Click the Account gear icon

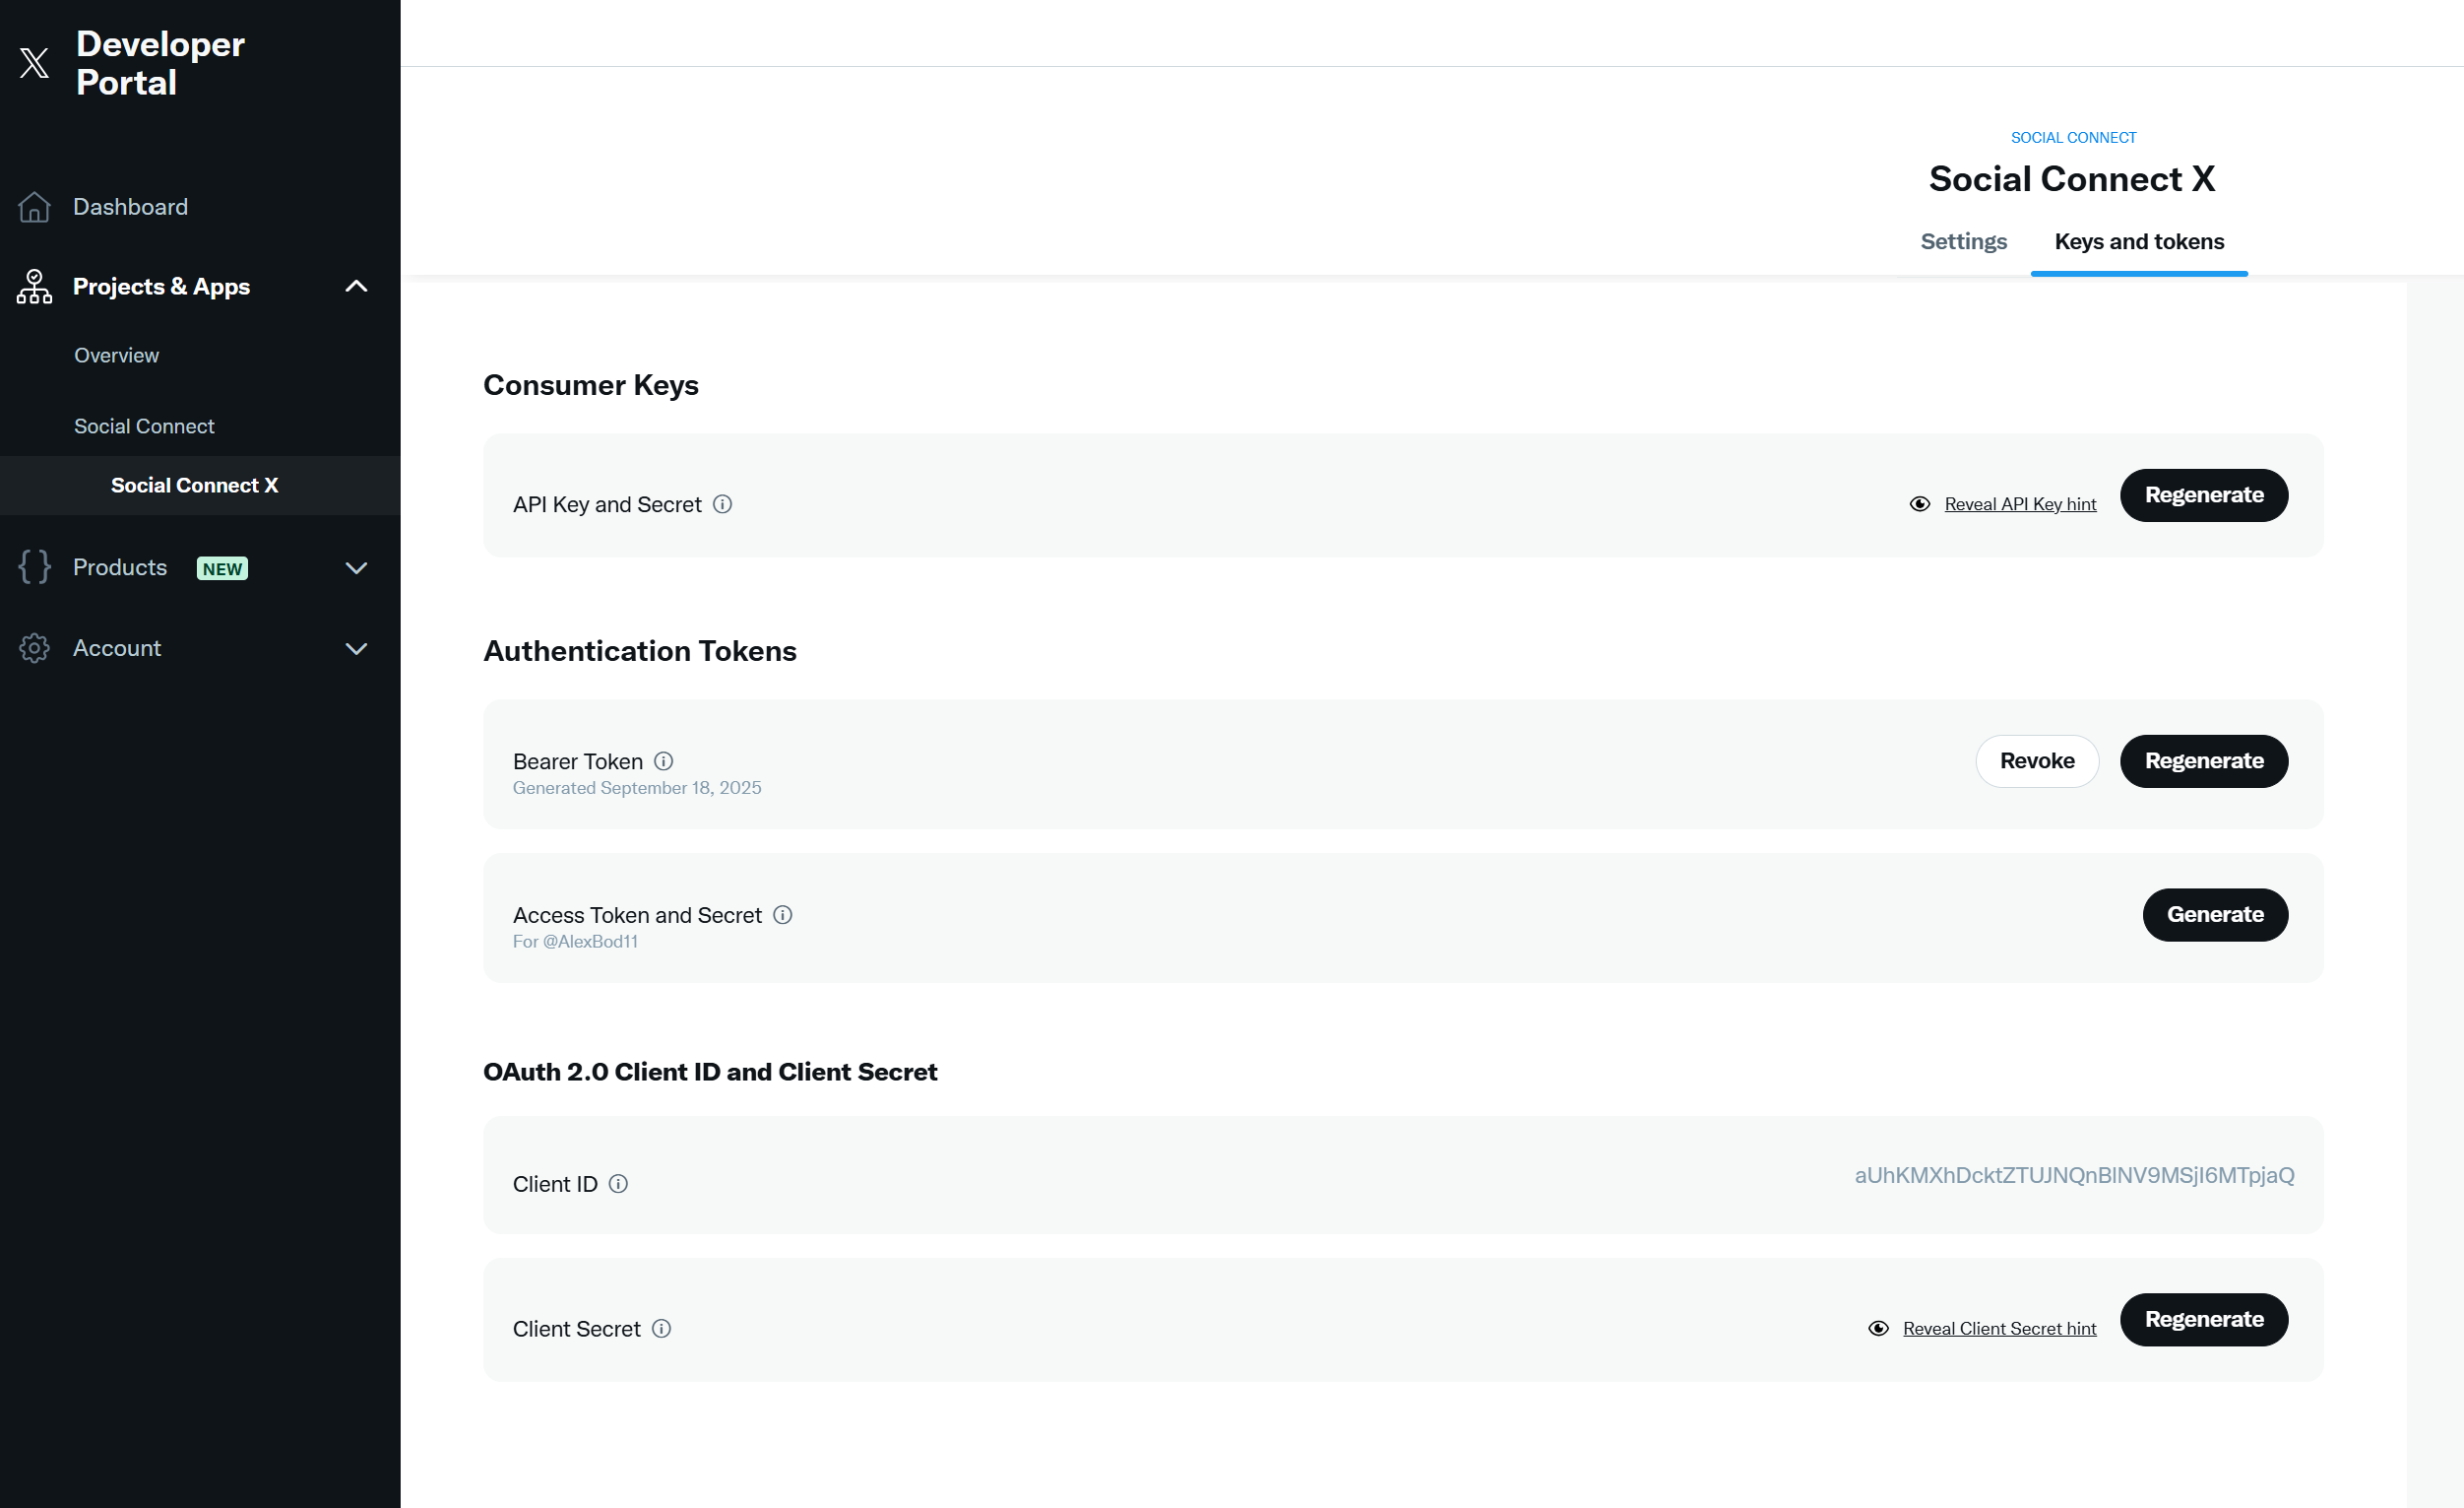pos(34,648)
